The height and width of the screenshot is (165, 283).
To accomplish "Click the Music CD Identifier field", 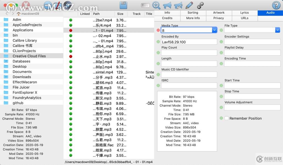I will 189,75.
